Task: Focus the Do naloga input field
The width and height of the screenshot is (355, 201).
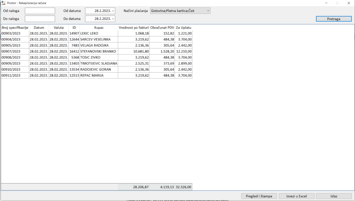Action: click(40, 19)
